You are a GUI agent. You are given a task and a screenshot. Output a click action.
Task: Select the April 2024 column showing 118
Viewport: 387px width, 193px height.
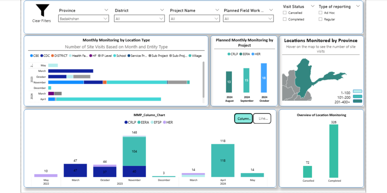tap(223, 161)
